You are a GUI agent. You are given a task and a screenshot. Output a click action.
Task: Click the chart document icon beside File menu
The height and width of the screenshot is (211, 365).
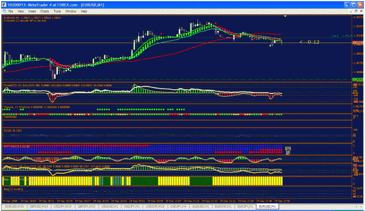(4, 11)
